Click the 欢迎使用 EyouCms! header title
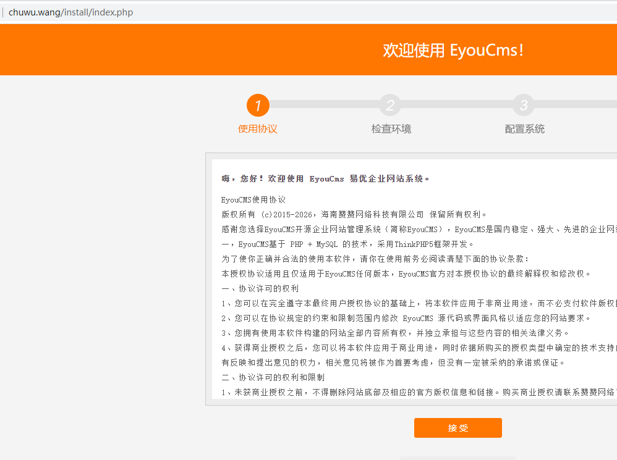 (453, 50)
